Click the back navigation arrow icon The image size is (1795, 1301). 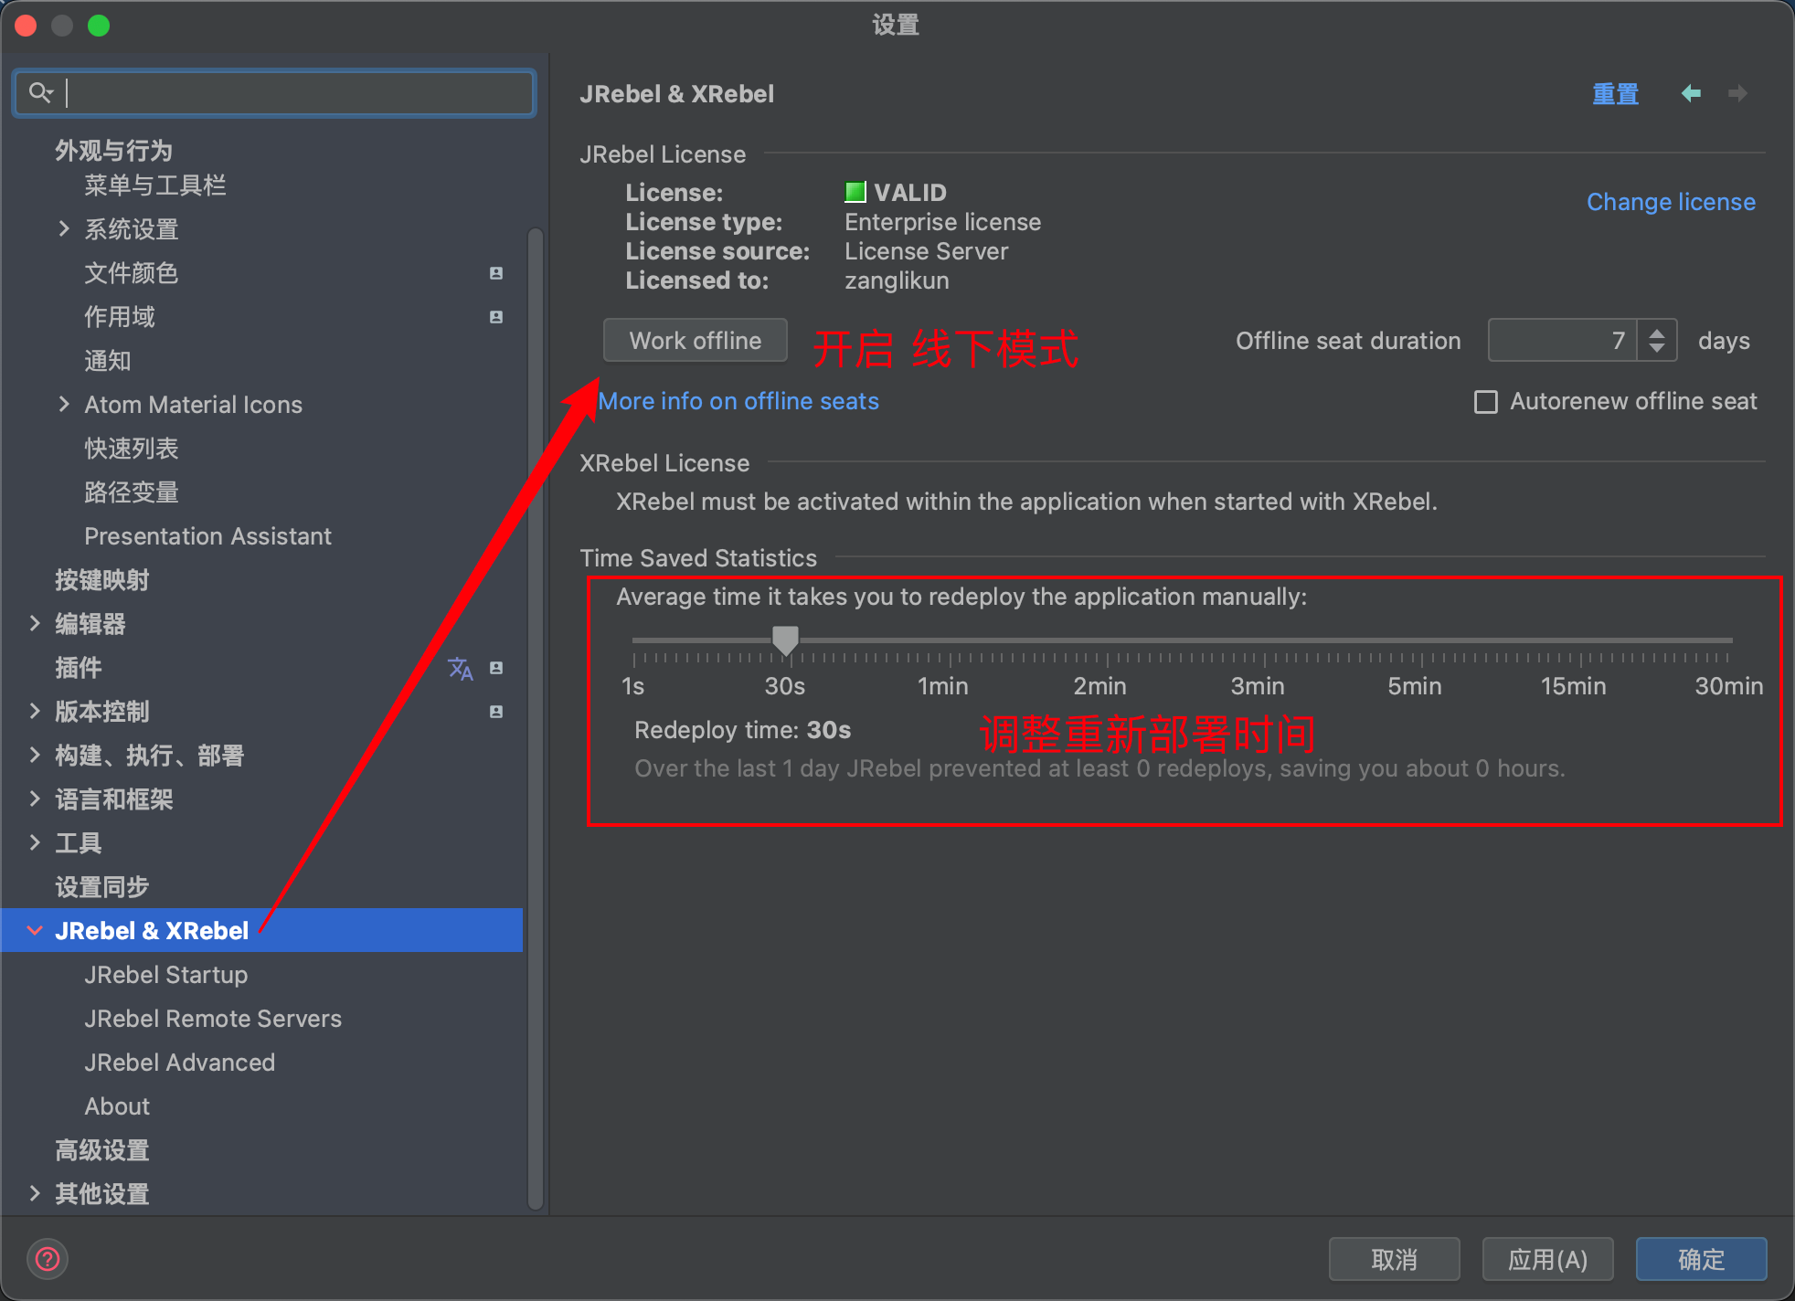click(x=1691, y=93)
